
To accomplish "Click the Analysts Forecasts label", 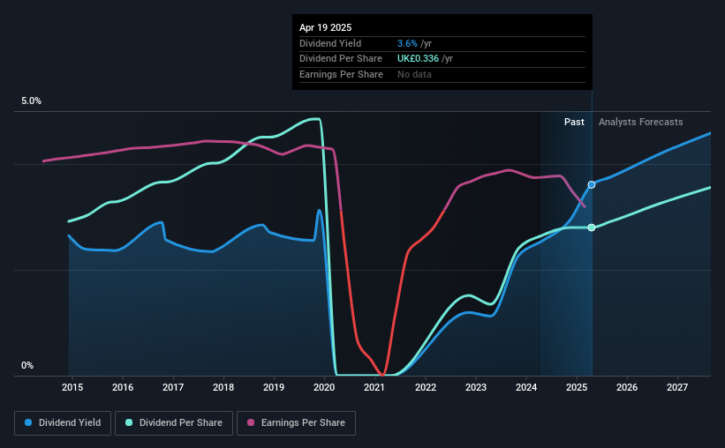I will tap(641, 122).
